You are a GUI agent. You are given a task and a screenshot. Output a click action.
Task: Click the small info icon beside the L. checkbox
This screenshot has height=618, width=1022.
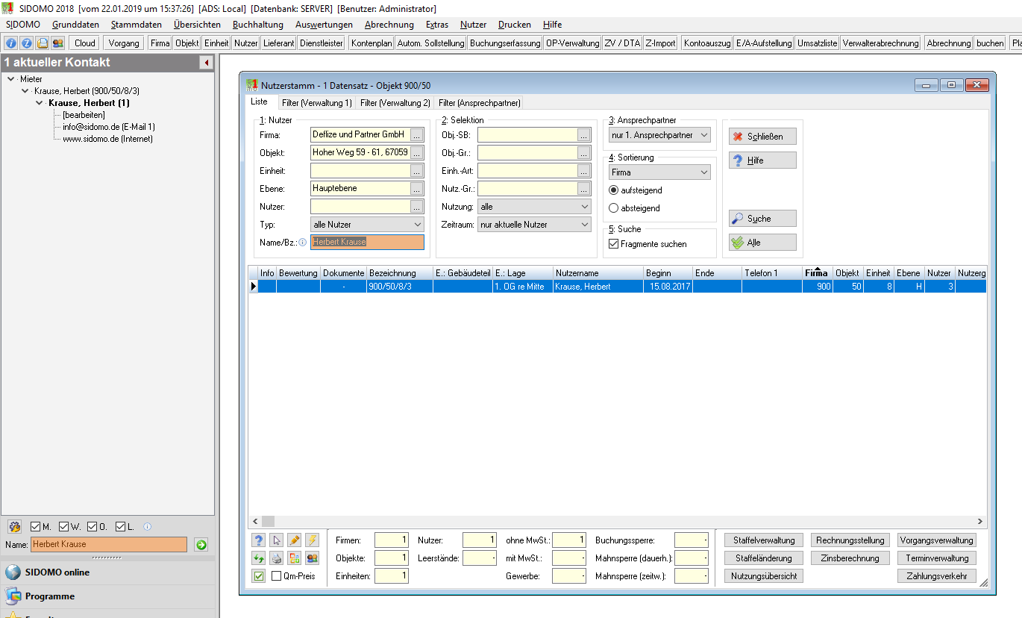[x=147, y=526]
